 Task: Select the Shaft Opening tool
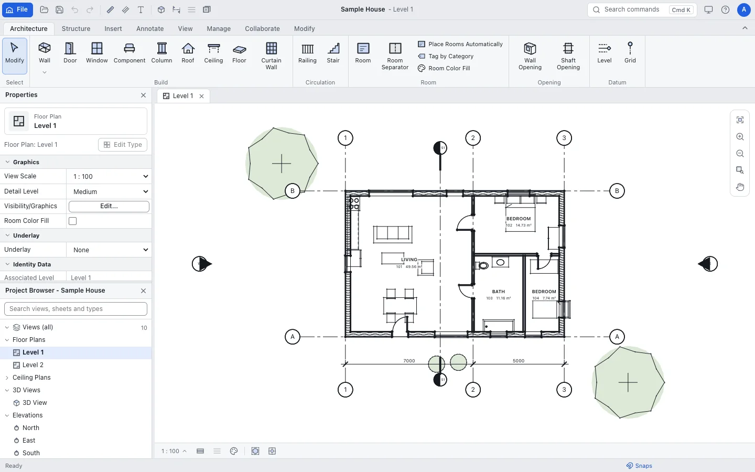click(x=568, y=56)
